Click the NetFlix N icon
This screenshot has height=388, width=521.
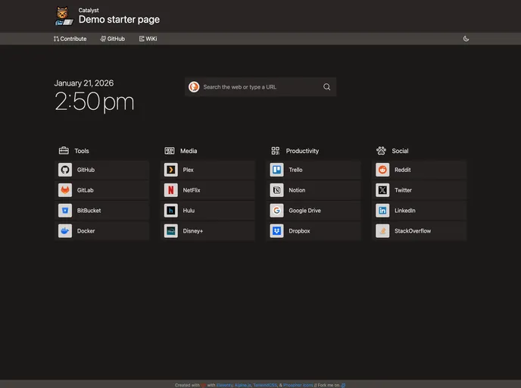coord(171,190)
